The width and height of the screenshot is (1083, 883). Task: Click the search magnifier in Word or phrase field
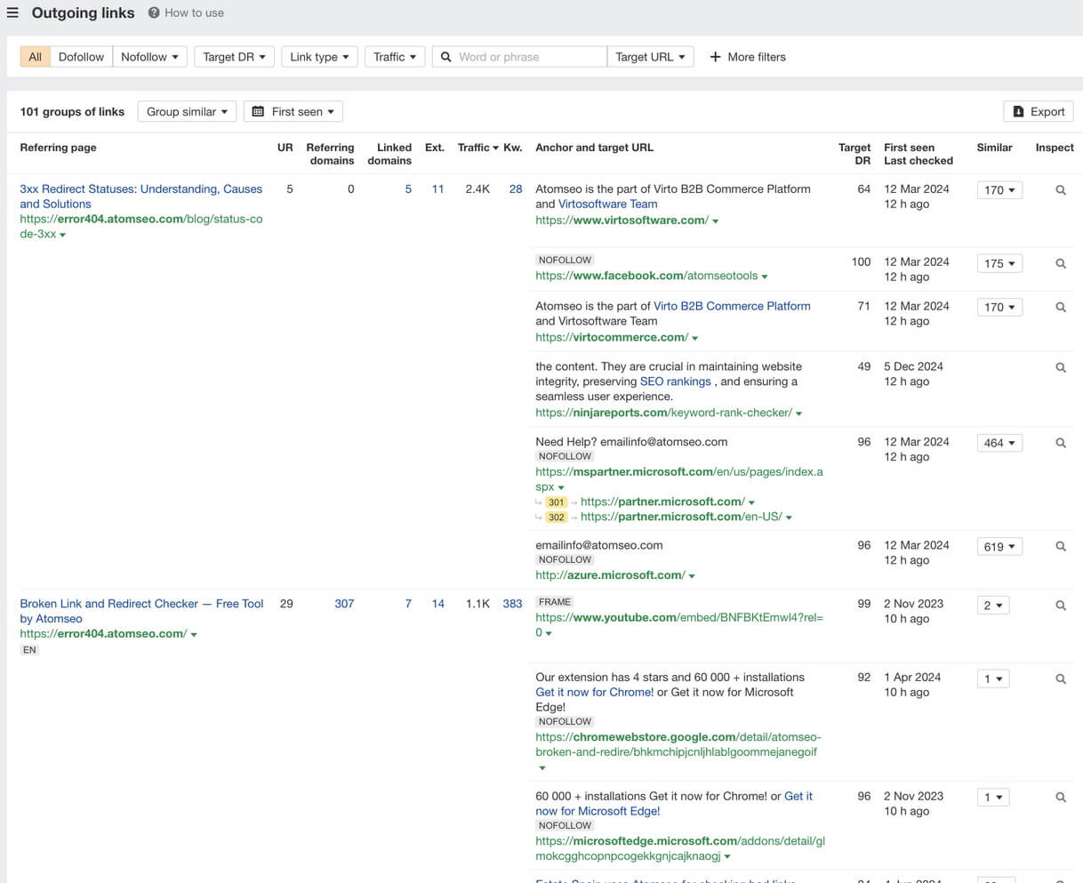(446, 57)
